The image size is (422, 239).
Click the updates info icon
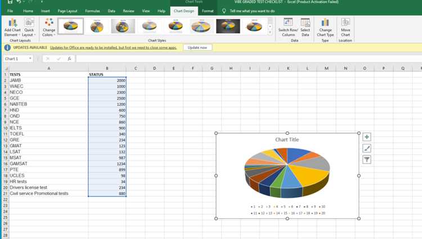[x=7, y=48]
